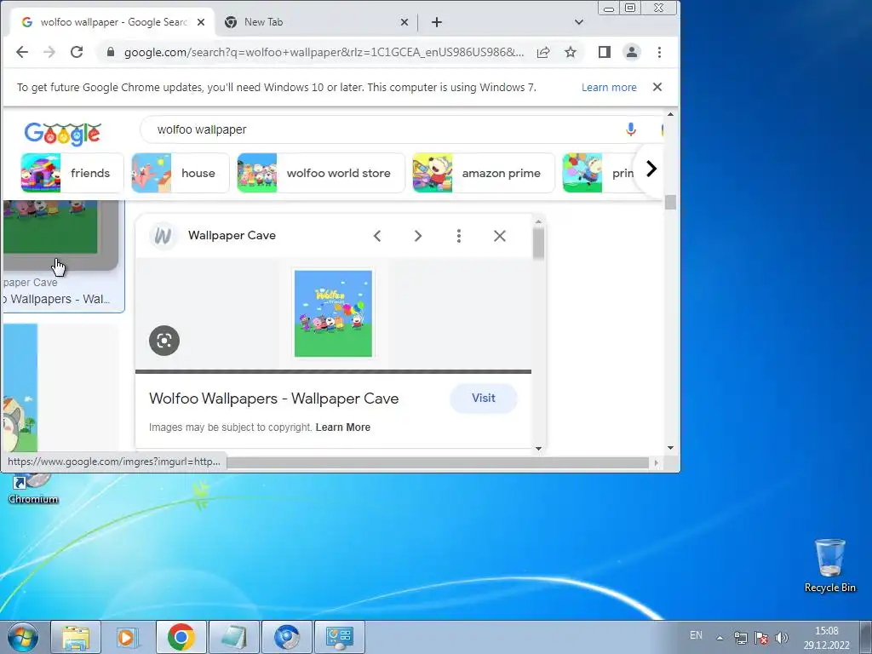Open the volume speaker icon

point(782,638)
